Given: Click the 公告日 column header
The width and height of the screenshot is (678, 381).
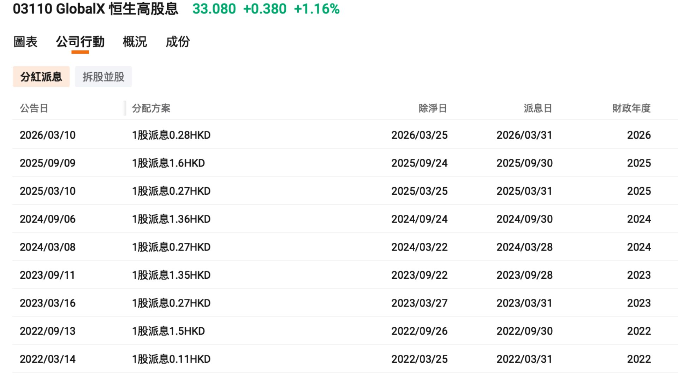Looking at the screenshot, I should click(34, 108).
